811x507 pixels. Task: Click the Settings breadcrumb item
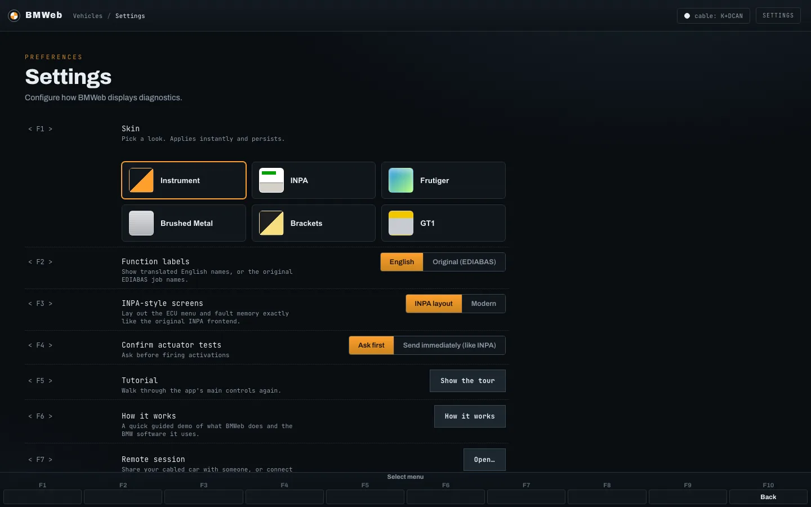click(130, 16)
